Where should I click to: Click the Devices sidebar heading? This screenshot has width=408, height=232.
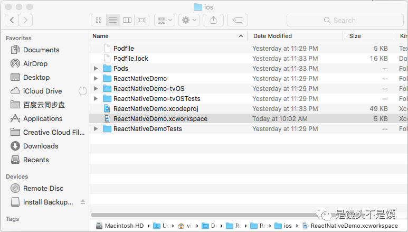[17, 177]
